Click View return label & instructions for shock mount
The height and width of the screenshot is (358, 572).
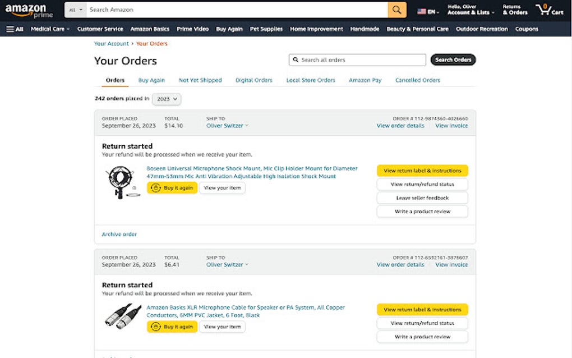pos(422,171)
